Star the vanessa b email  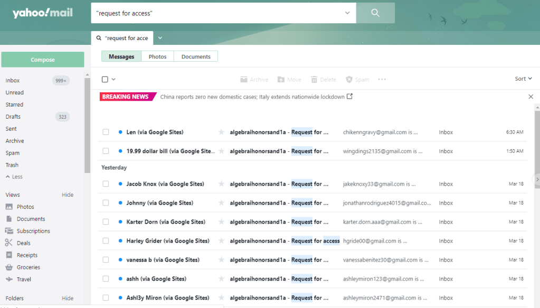tap(222, 260)
